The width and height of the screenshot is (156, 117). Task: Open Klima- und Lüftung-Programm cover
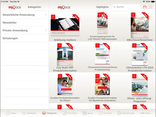tap(140, 85)
